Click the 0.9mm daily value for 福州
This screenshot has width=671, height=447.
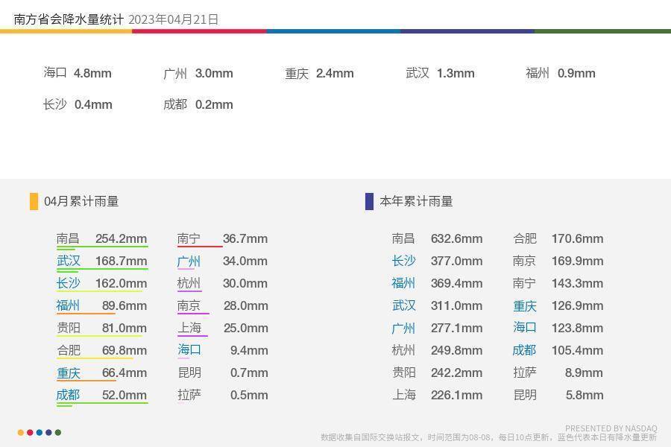point(576,73)
